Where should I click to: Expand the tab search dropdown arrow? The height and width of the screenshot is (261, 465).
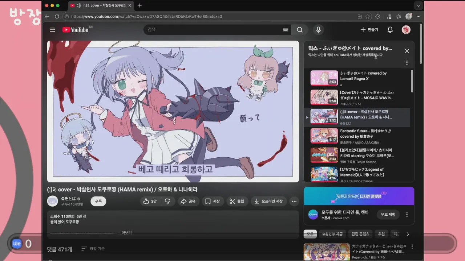pos(418,5)
